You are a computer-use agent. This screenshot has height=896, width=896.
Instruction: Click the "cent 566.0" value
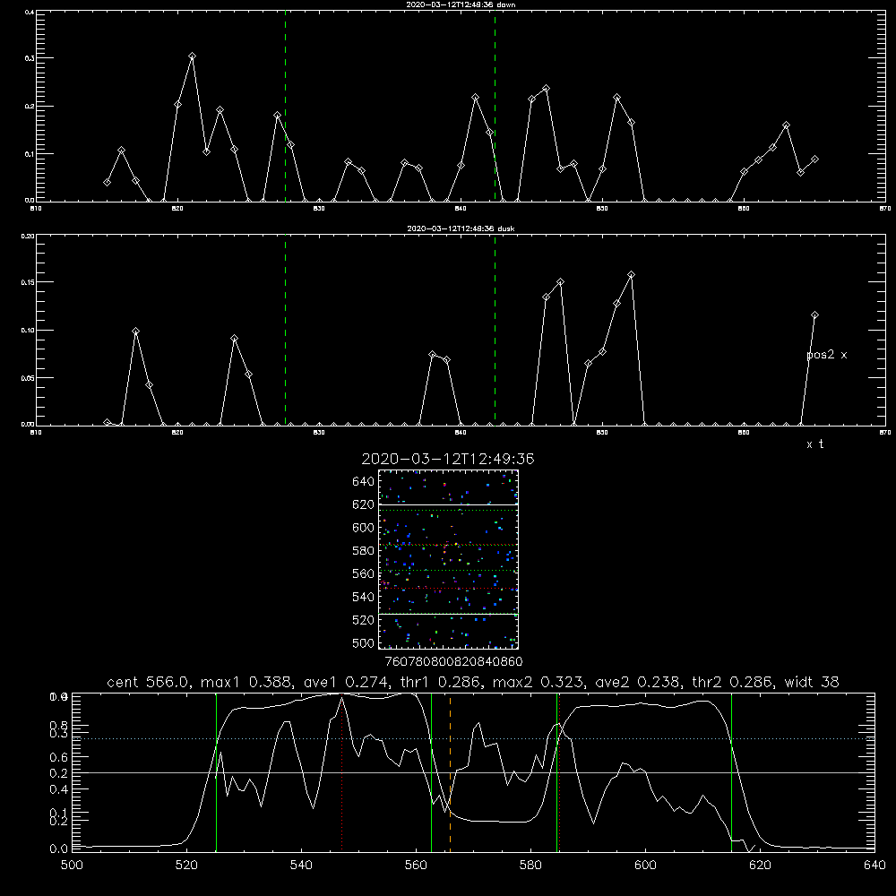(x=148, y=682)
